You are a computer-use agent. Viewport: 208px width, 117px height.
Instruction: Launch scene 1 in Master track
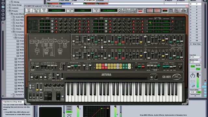click(191, 4)
